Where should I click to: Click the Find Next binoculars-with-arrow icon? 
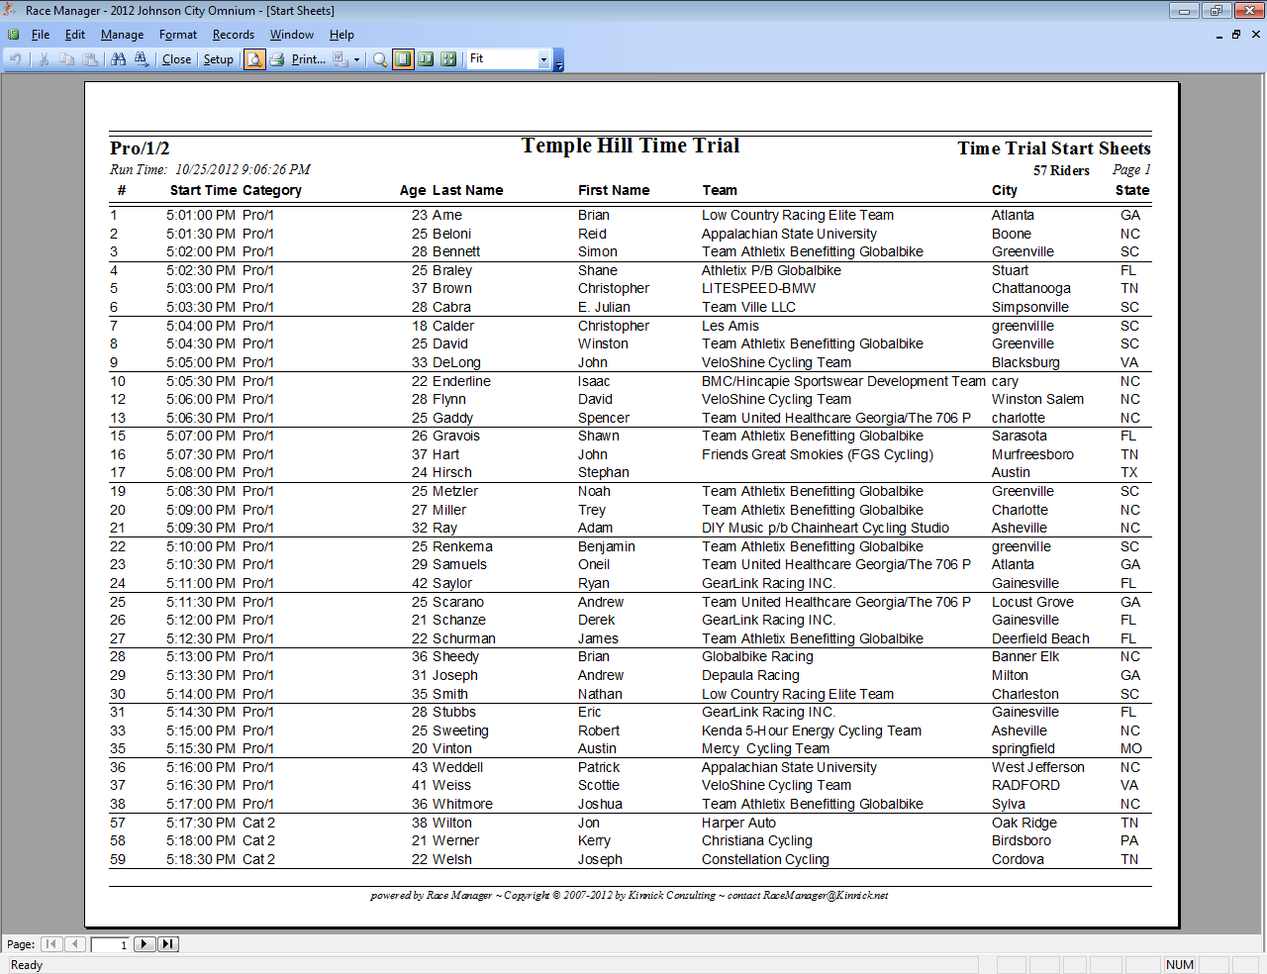click(142, 59)
